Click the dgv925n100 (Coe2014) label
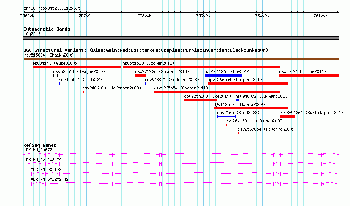Viewport: 350px width, 206px height. coord(208,96)
